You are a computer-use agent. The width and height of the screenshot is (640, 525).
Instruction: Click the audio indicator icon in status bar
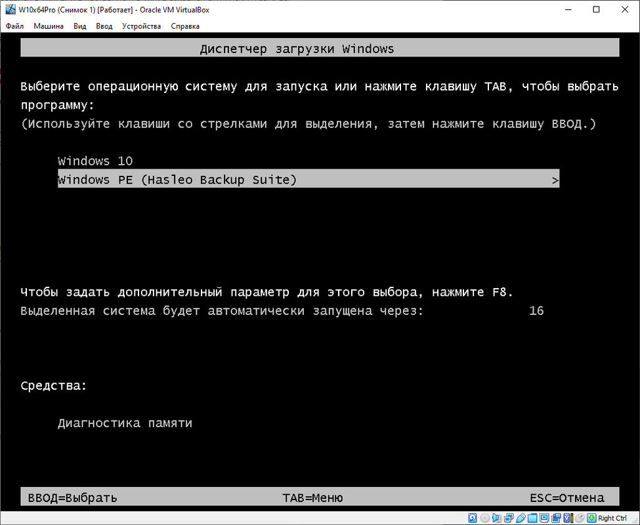[x=497, y=518]
